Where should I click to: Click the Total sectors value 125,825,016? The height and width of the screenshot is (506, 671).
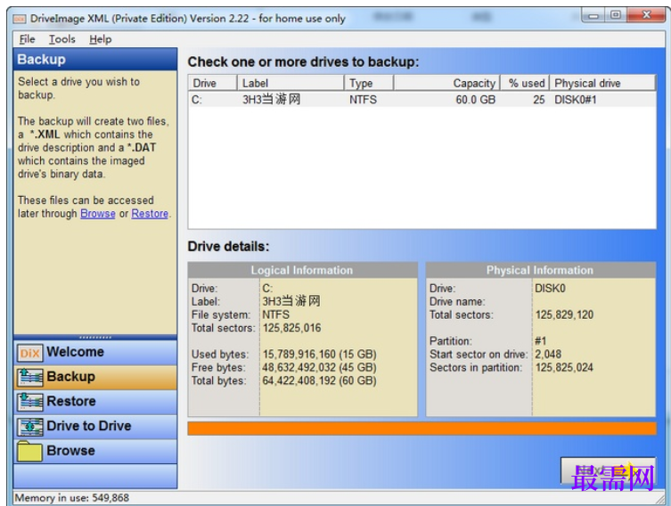(x=292, y=328)
